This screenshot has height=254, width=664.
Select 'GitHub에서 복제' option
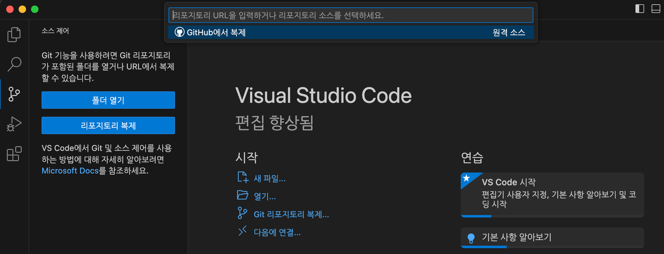coord(351,32)
